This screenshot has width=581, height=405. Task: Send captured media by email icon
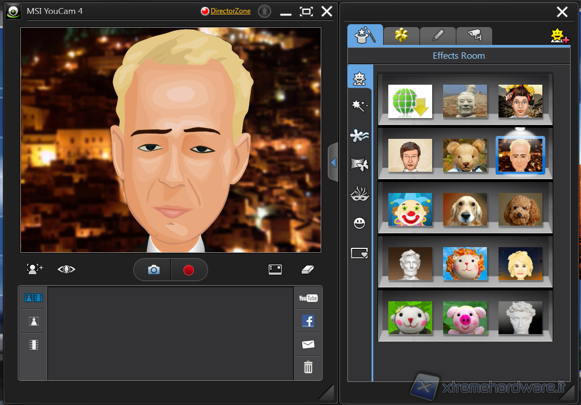pos(308,345)
